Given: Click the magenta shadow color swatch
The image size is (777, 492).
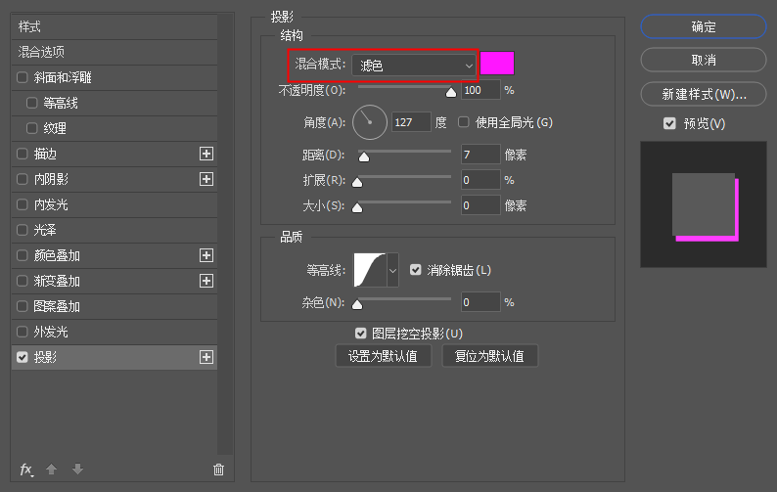Looking at the screenshot, I should tap(497, 63).
